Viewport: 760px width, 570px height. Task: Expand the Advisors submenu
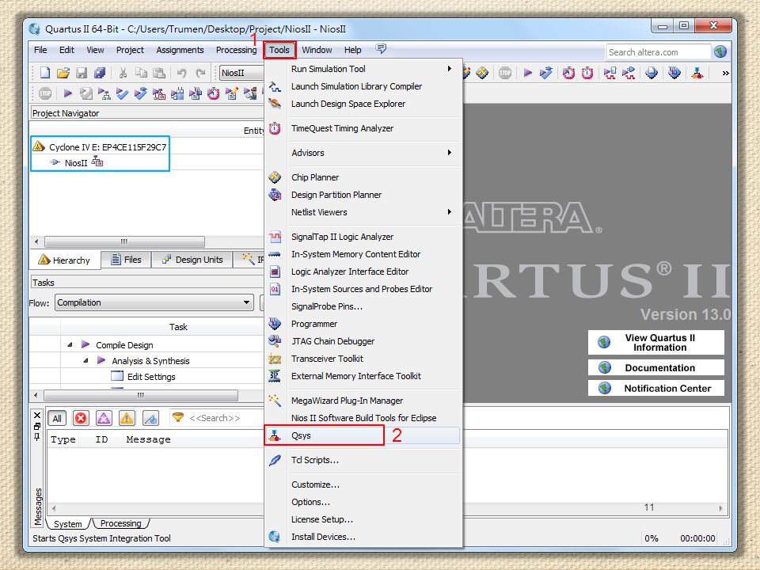(x=450, y=153)
